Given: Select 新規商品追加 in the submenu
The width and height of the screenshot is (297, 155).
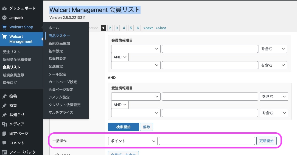Looking at the screenshot, I should (59, 43).
